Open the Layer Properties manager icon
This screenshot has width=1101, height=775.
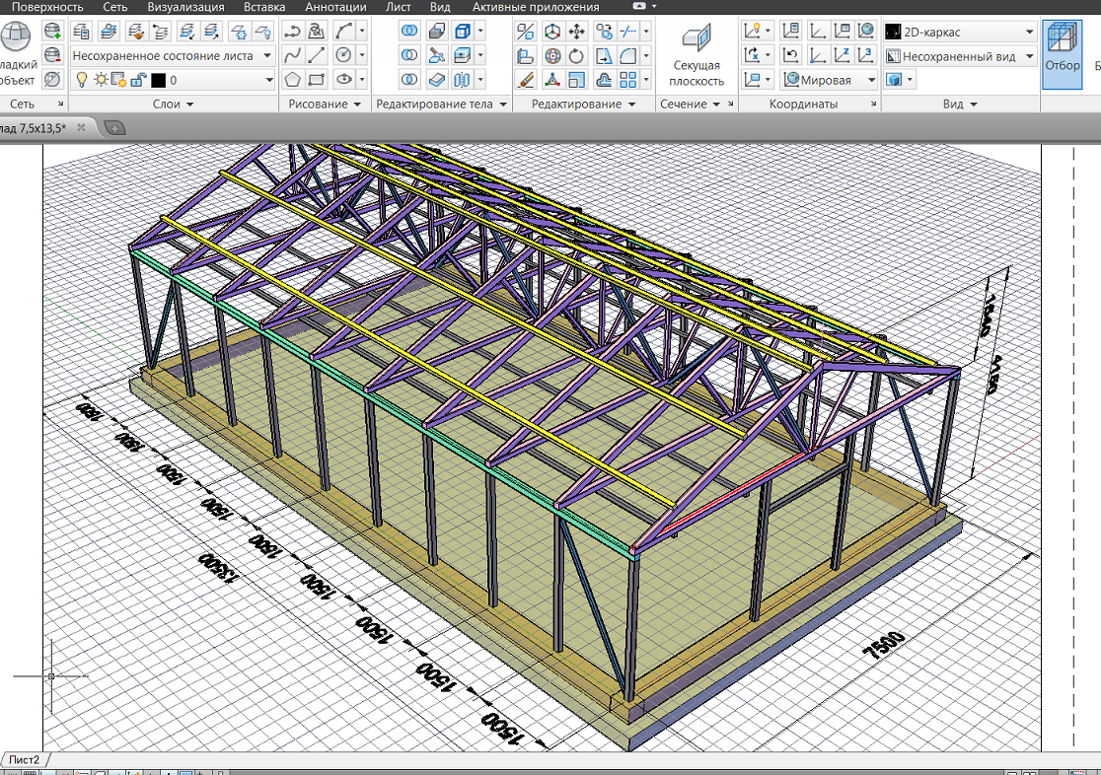tap(81, 32)
